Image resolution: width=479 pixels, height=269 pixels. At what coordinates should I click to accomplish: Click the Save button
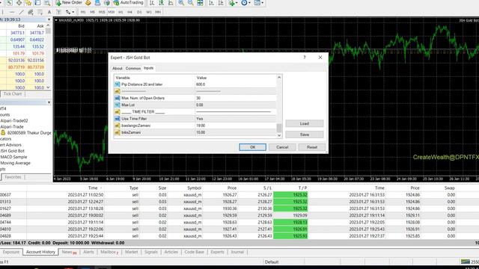point(305,134)
